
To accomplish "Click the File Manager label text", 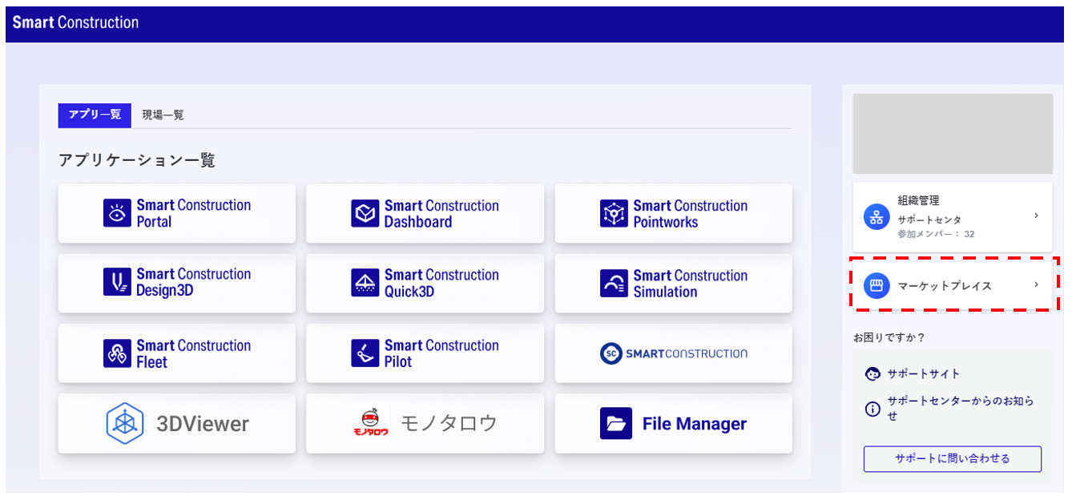I will [695, 424].
